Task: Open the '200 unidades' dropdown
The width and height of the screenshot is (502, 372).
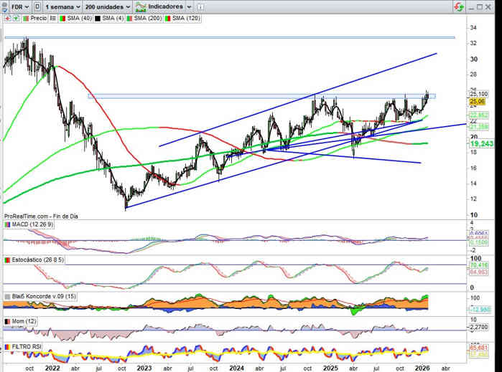Action: (x=106, y=6)
